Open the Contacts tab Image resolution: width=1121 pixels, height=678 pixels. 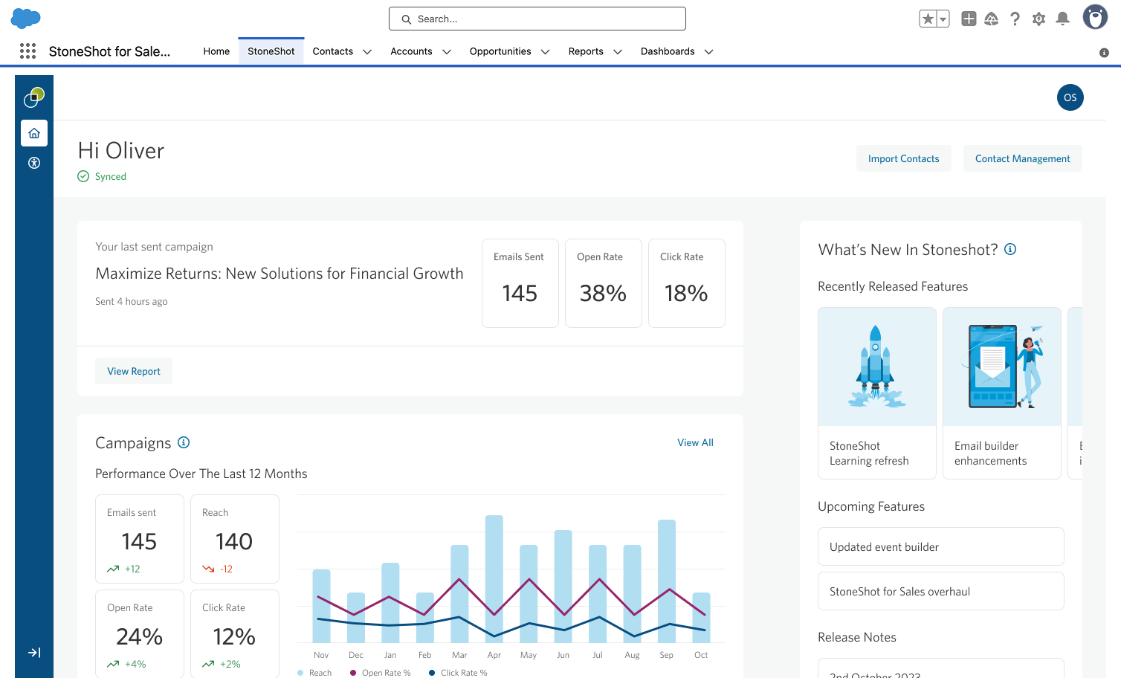[x=333, y=51]
